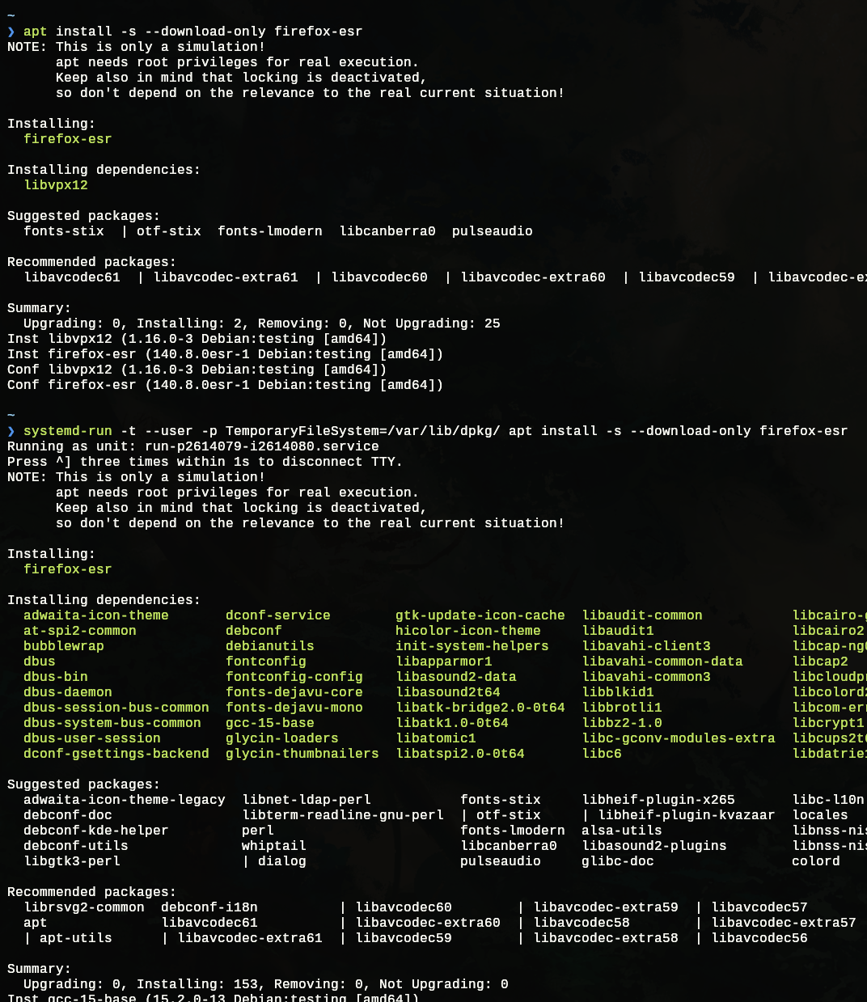Select the 'libvpx12' dependency name under Installing dependencies
Viewport: 867px width, 1002px height.
pyautogui.click(x=56, y=185)
